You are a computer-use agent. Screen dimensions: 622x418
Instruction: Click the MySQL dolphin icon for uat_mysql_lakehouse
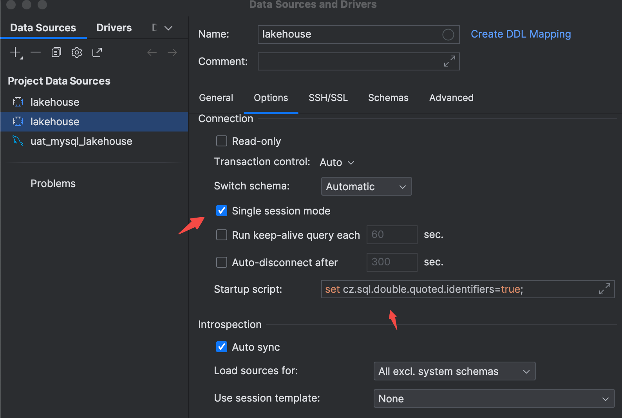[x=18, y=141]
